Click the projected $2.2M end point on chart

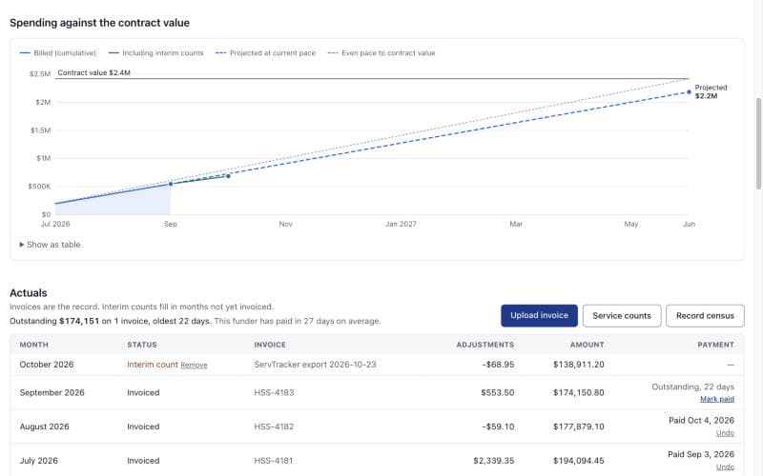pyautogui.click(x=689, y=91)
